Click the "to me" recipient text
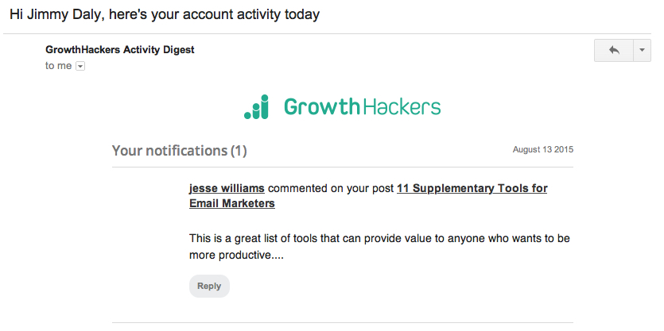664x331 pixels. 59,66
